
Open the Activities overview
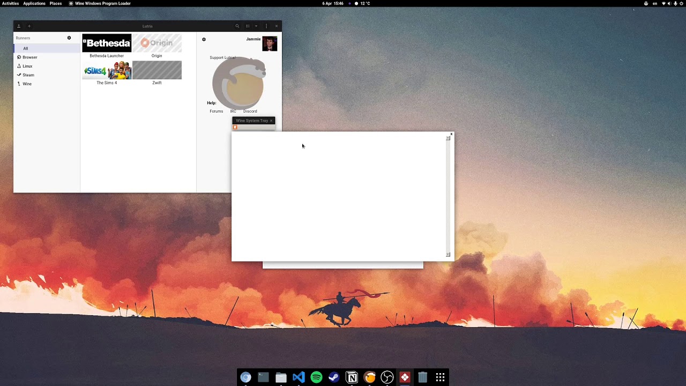point(11,3)
